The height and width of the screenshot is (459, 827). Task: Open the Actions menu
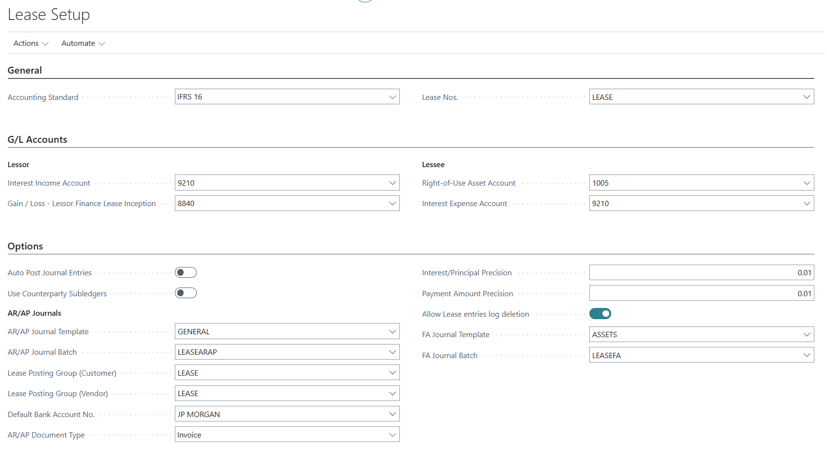[31, 43]
